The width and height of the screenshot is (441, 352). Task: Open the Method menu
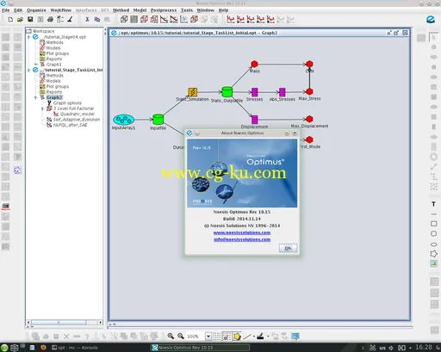coord(121,10)
